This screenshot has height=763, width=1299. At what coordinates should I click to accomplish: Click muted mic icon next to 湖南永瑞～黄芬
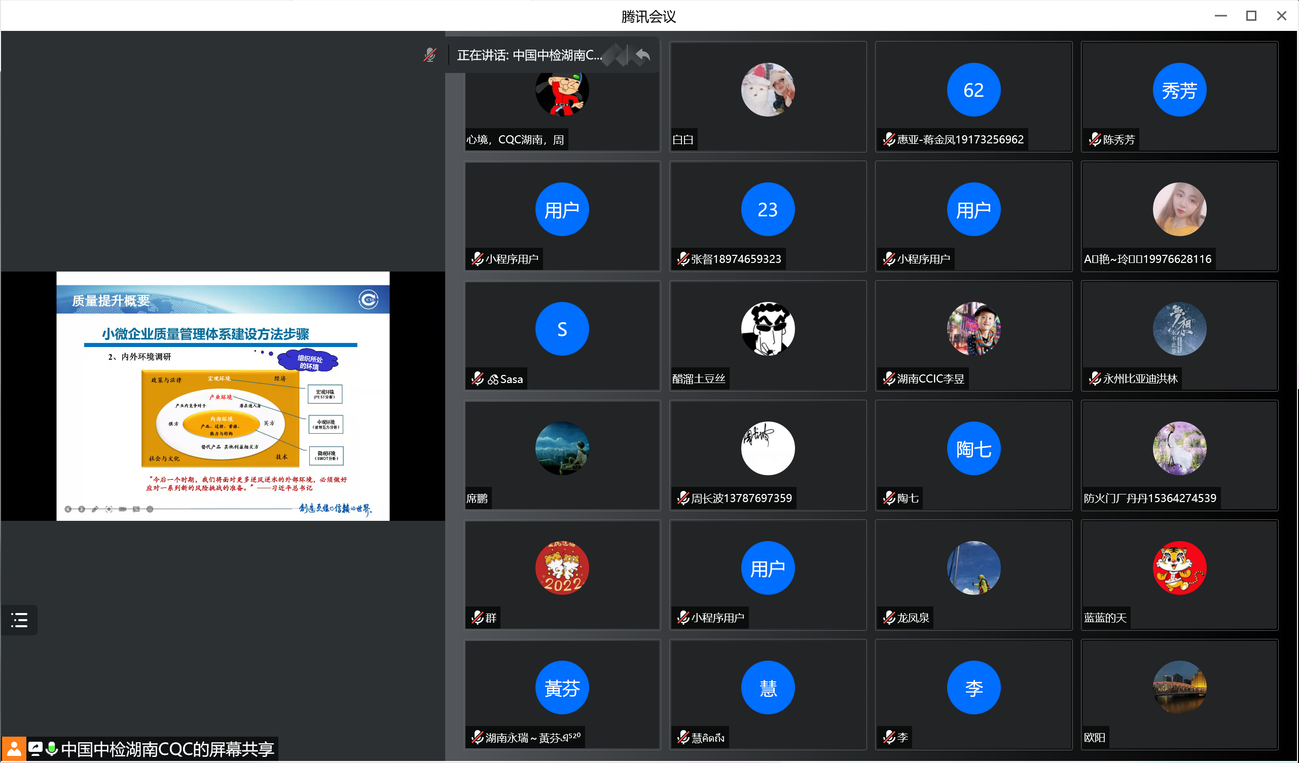tap(478, 738)
